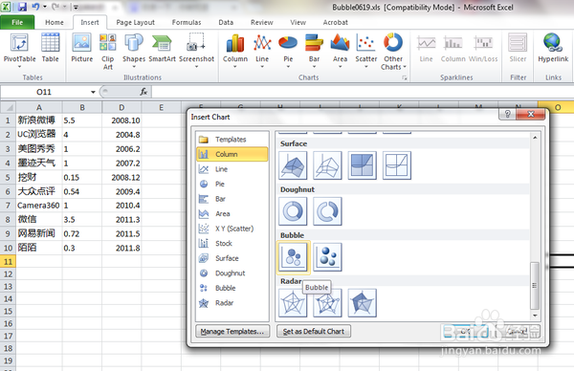Image resolution: width=574 pixels, height=371 pixels.
Task: Insert a Picture from the ribbon
Action: click(x=81, y=48)
